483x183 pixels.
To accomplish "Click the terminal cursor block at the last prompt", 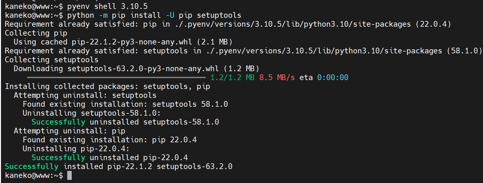I will coord(70,175).
